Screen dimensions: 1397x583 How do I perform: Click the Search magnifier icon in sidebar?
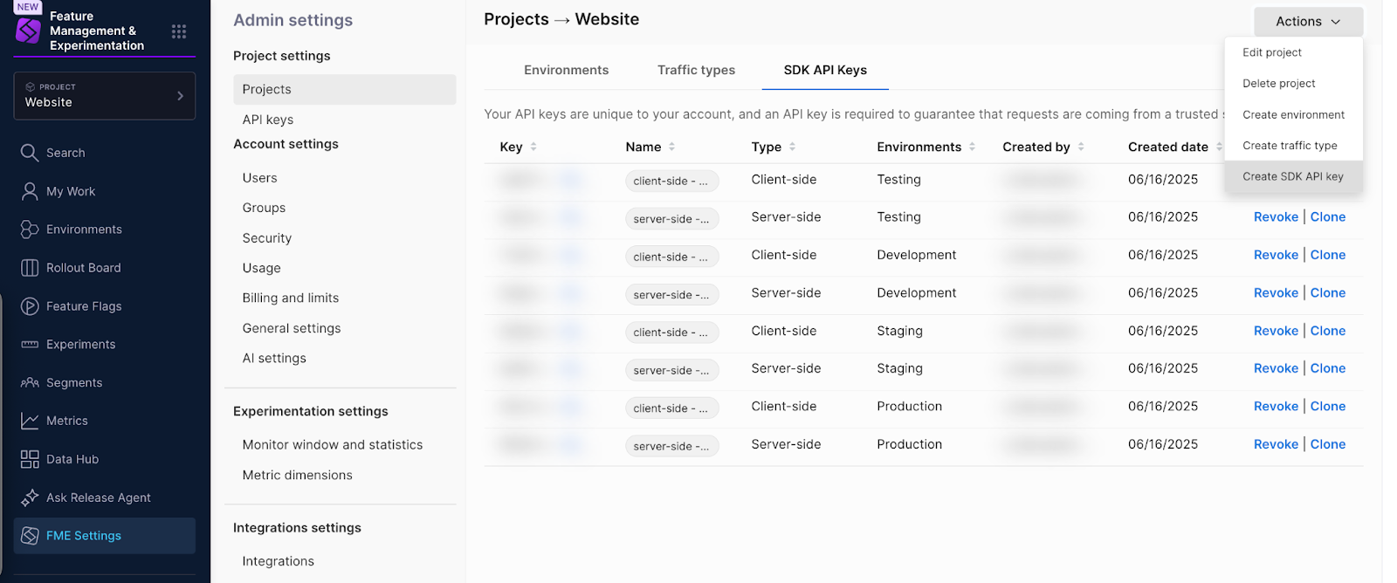(x=30, y=153)
